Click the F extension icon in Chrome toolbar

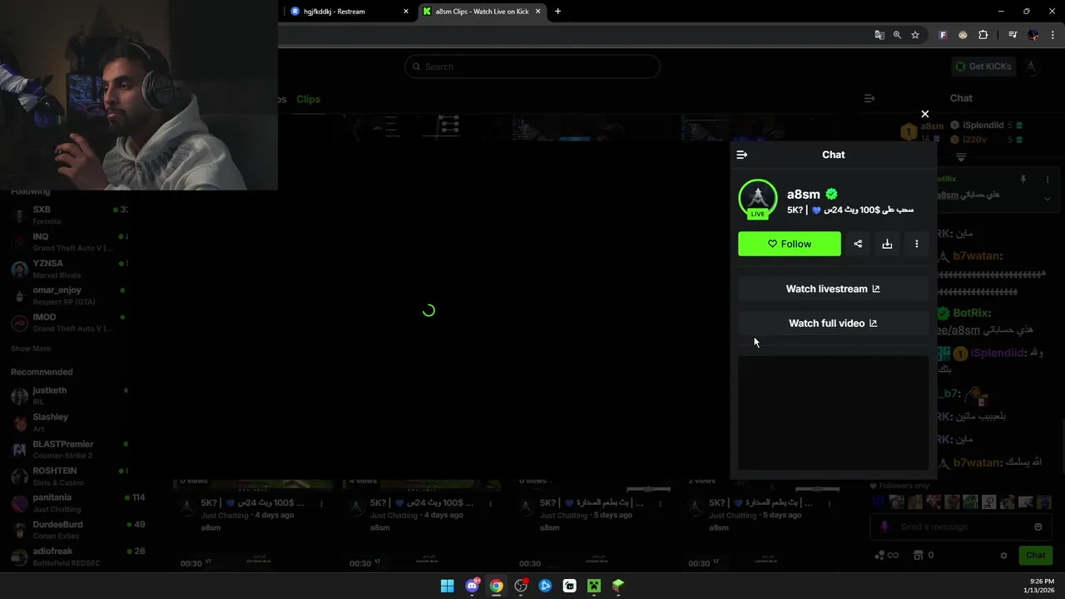pos(943,35)
